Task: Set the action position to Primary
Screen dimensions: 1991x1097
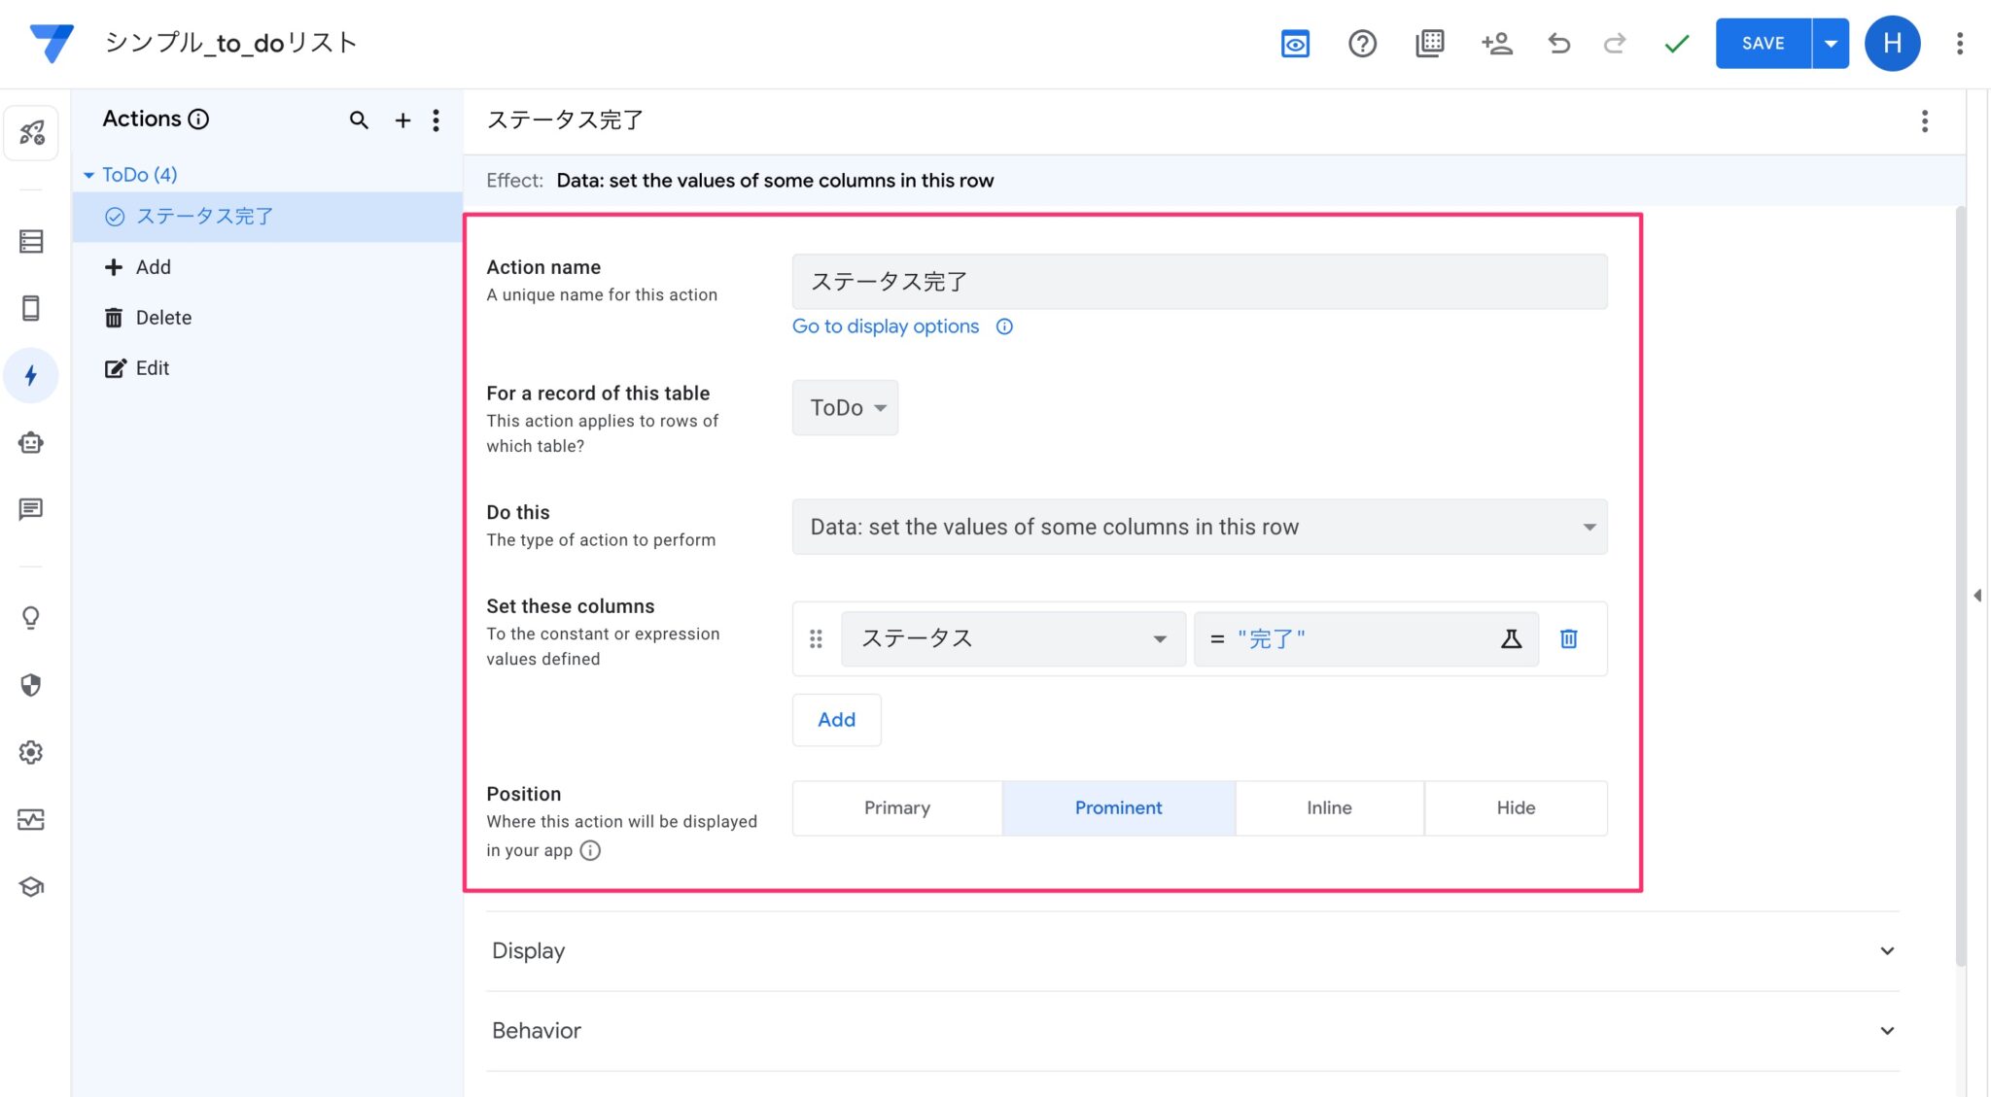Action: (896, 807)
